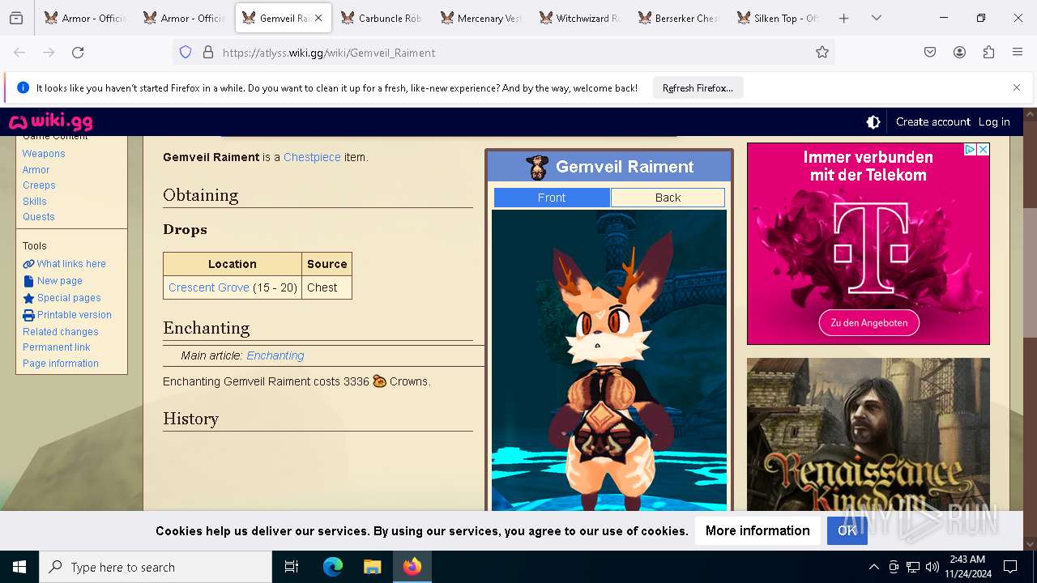Click the Crowns coin icon
Viewport: 1037px width, 583px height.
coord(379,381)
